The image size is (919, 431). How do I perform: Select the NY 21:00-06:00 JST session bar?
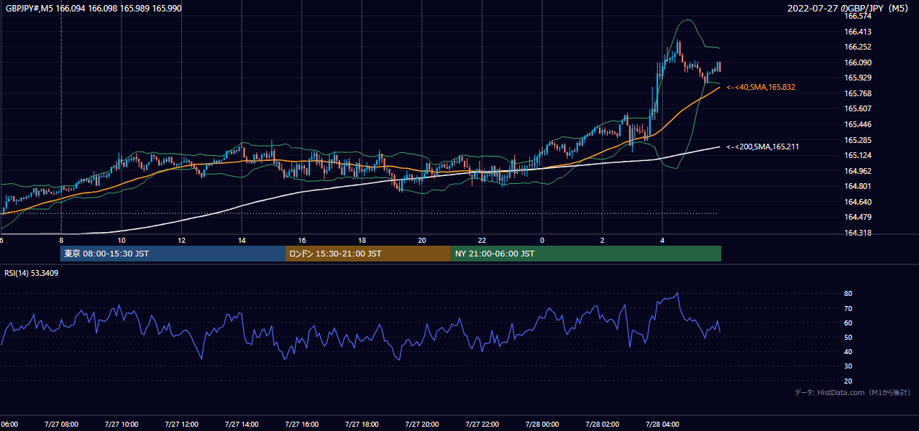586,254
